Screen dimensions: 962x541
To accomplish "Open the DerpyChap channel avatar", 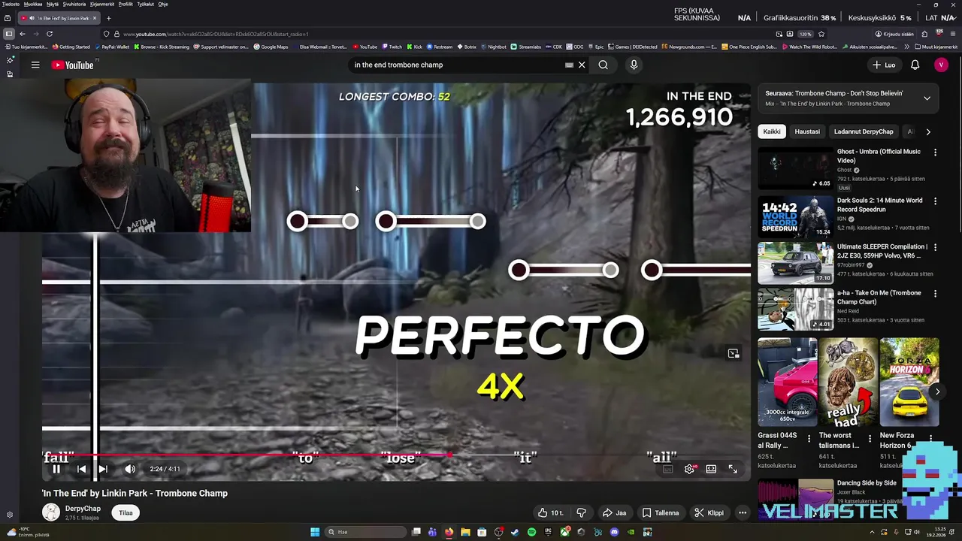I will (51, 512).
